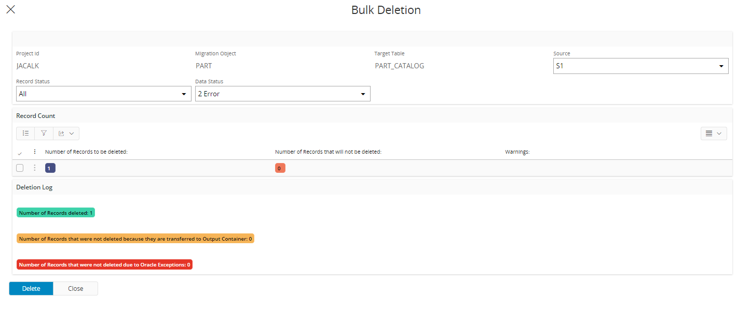Expand the Source dropdown showing S1
The image size is (737, 311).
point(640,66)
